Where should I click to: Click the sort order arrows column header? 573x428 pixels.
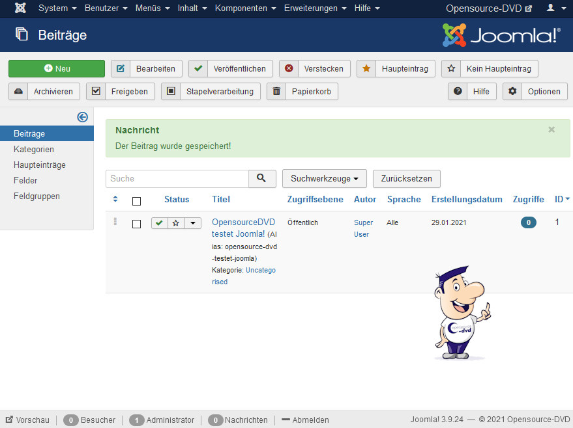(115, 199)
